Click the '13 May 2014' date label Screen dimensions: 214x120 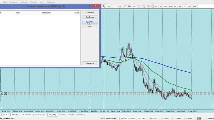coord(39,111)
